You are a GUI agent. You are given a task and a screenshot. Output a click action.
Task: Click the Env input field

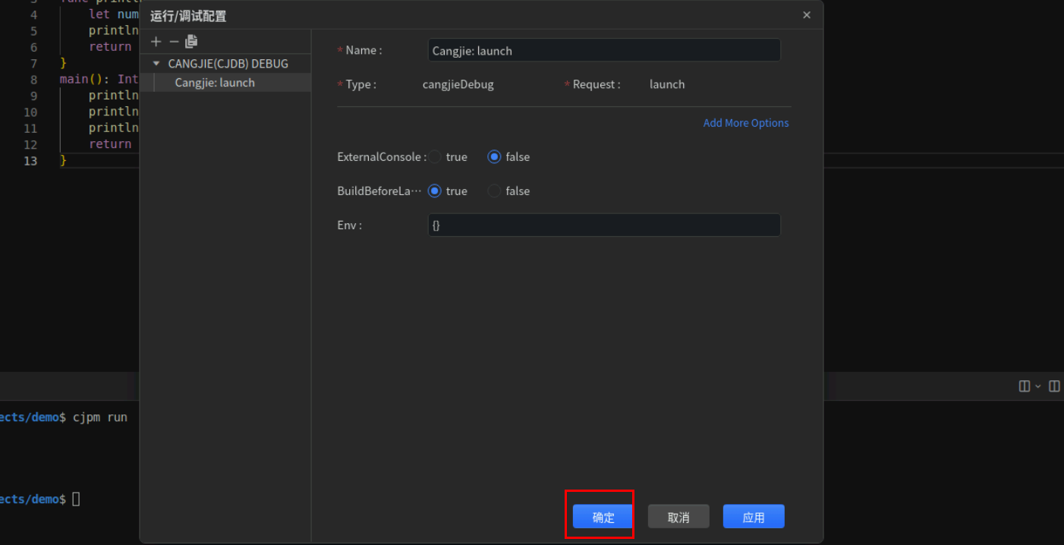(x=604, y=225)
